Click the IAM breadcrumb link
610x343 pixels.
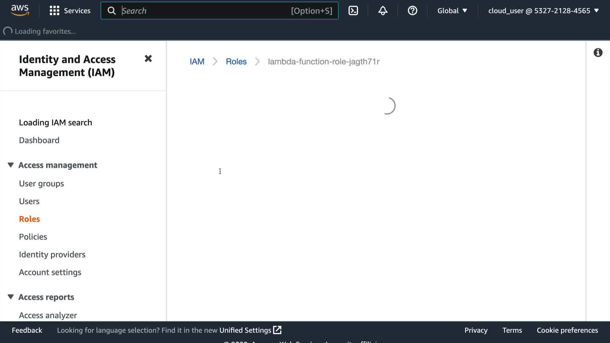[x=197, y=62]
